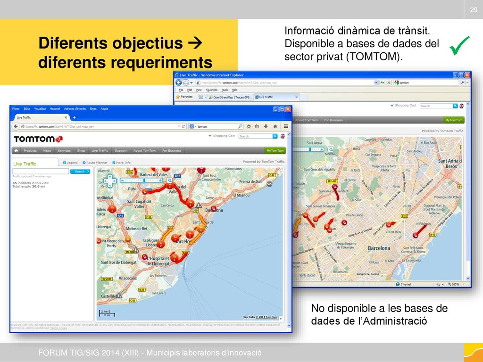Click the MyTomTom button in Firefox window
Viewport: 483px width, 362px height.
(275, 150)
